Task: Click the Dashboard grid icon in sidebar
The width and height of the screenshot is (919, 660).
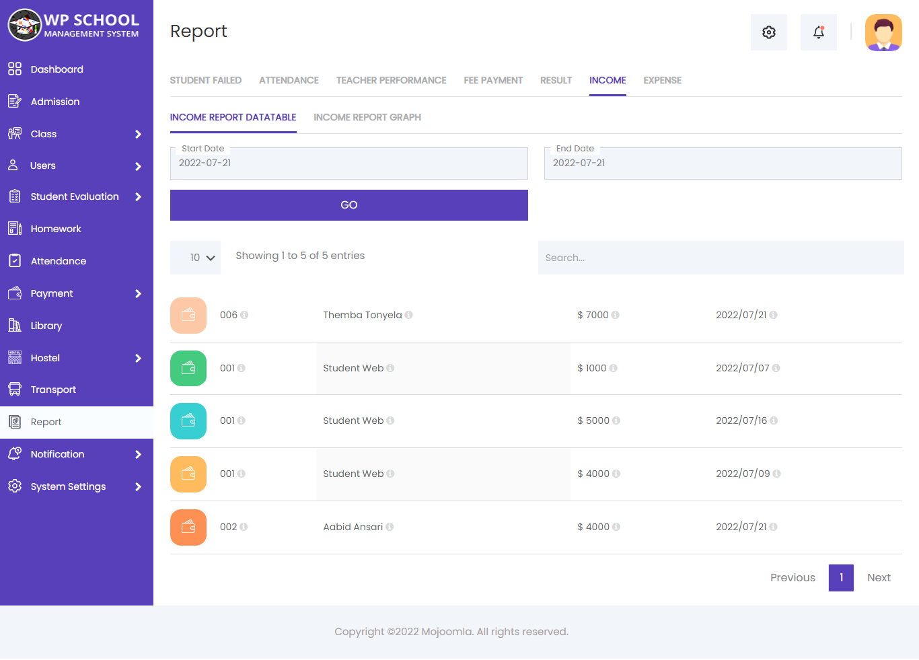Action: click(15, 69)
